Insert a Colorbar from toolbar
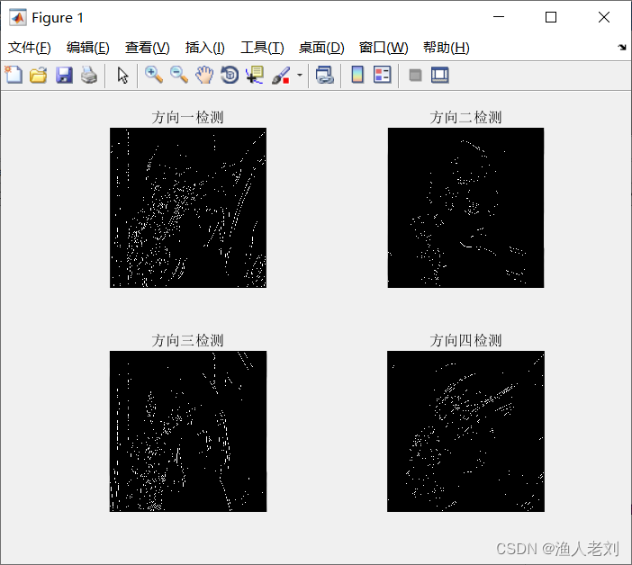 click(x=357, y=75)
